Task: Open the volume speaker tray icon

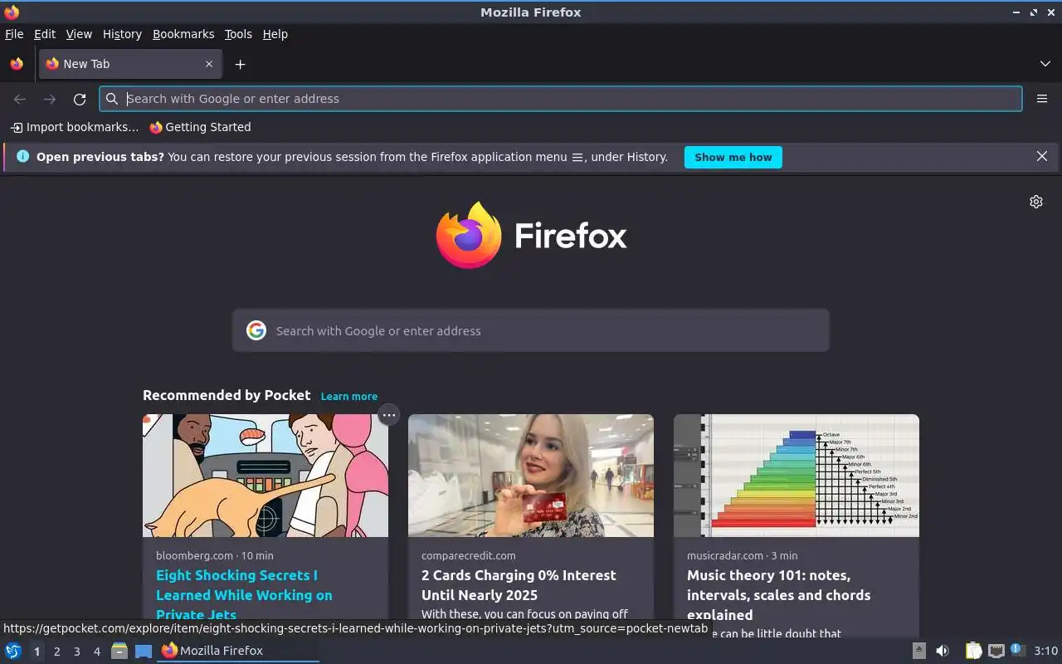Action: coord(943,651)
